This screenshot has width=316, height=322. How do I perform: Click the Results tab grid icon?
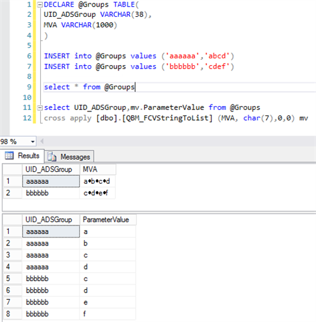pyautogui.click(x=9, y=156)
